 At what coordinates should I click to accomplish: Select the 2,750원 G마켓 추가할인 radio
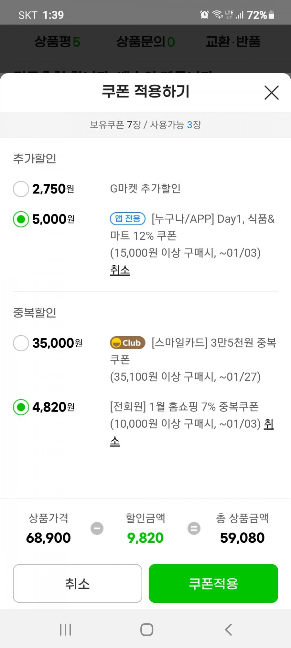(21, 189)
